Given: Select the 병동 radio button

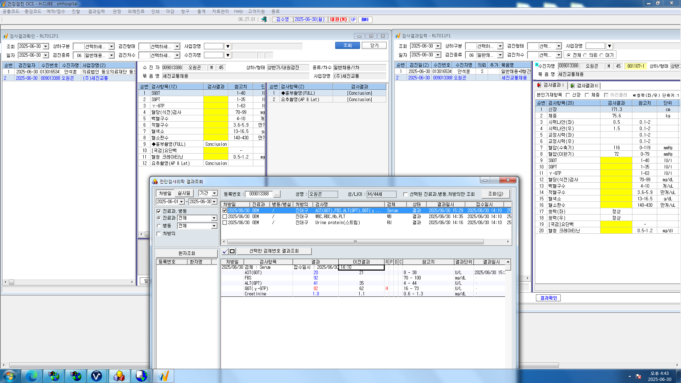Looking at the screenshot, I should click(159, 226).
